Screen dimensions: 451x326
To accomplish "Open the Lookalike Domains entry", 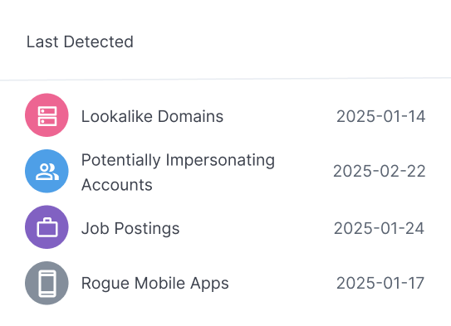I will 152,116.
